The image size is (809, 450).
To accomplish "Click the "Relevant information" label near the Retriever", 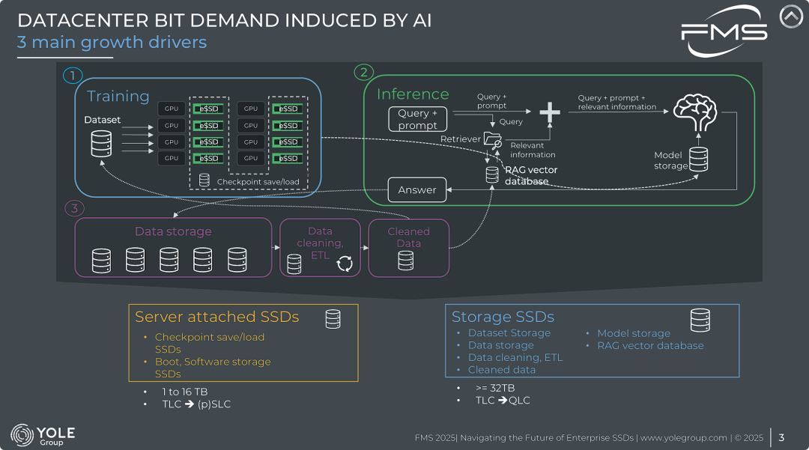I will pyautogui.click(x=533, y=150).
